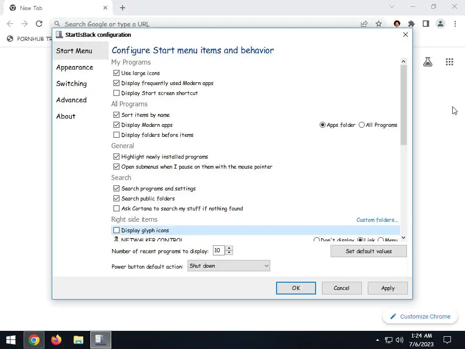Open Chrome three-dot menu

455,24
